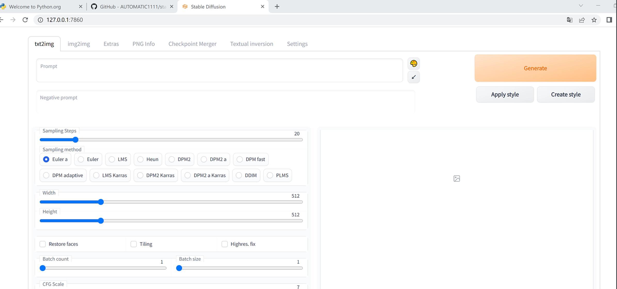Open the browser side panel icon

(x=609, y=20)
